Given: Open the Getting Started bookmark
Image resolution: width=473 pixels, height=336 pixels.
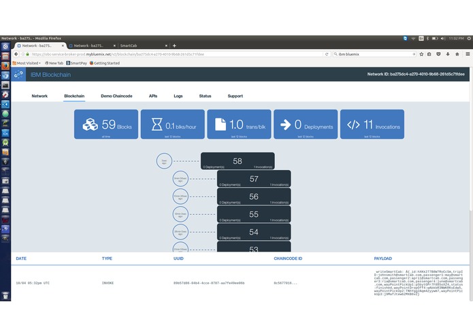Looking at the screenshot, I should point(105,63).
